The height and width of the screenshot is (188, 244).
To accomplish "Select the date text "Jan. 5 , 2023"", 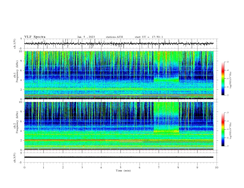I will pos(86,37).
